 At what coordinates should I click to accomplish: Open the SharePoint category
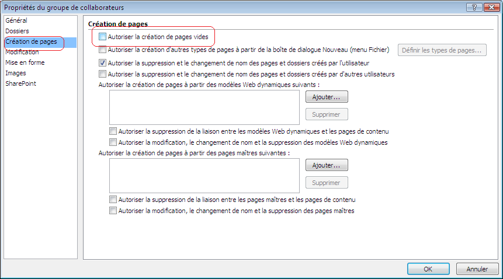click(20, 83)
